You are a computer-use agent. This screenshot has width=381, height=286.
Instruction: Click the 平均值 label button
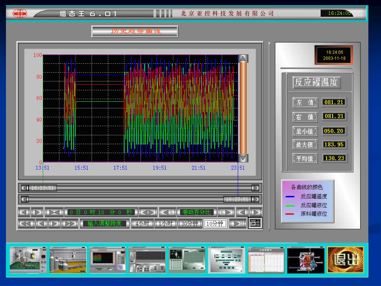pyautogui.click(x=305, y=159)
